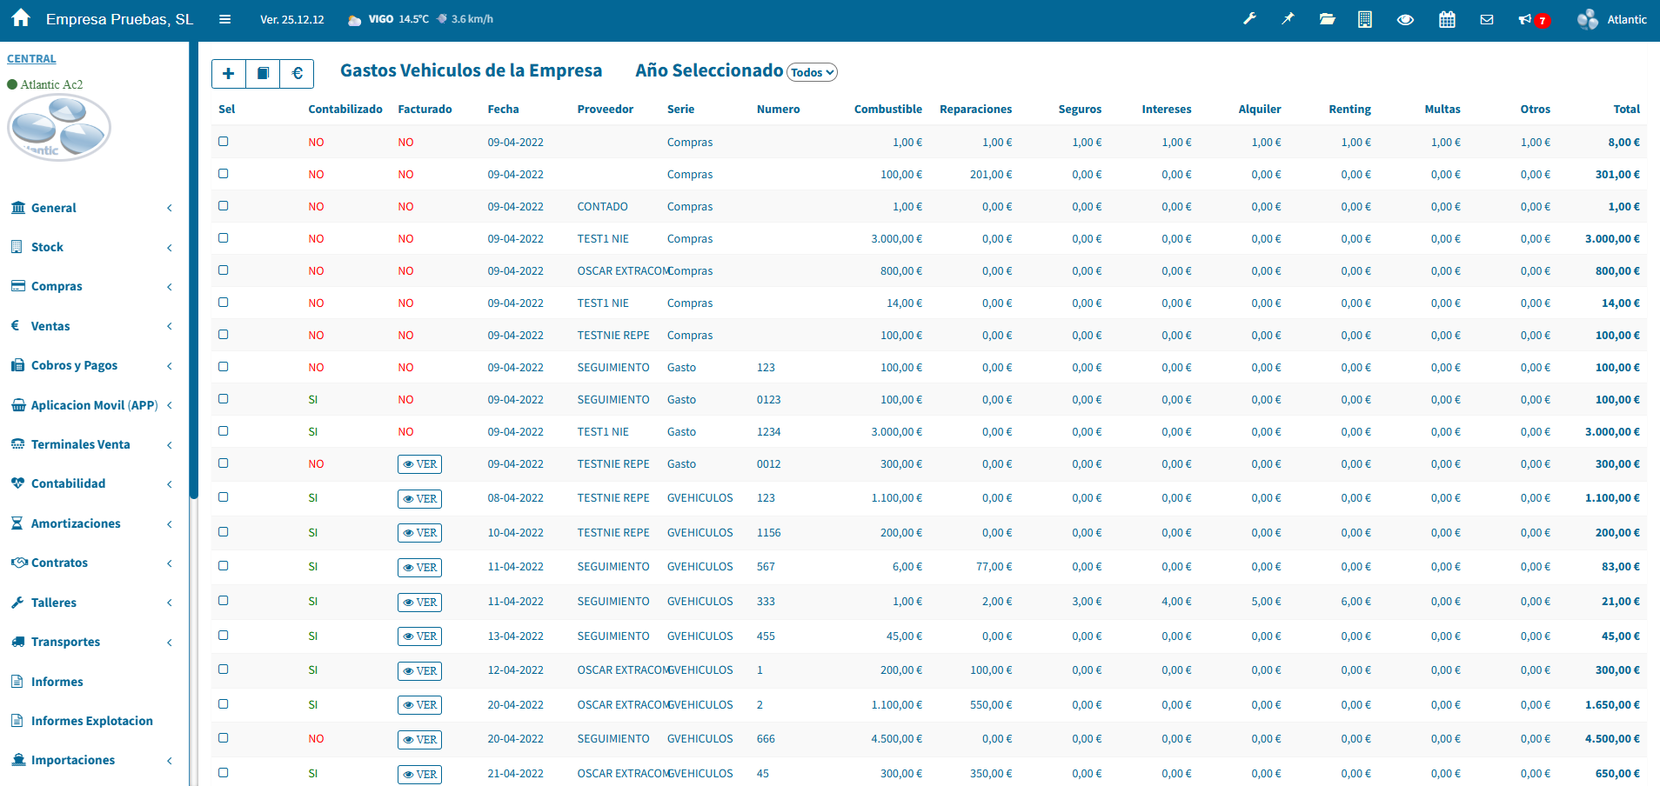Click the CENTRAL link in sidebar
This screenshot has width=1660, height=786.
tap(31, 59)
